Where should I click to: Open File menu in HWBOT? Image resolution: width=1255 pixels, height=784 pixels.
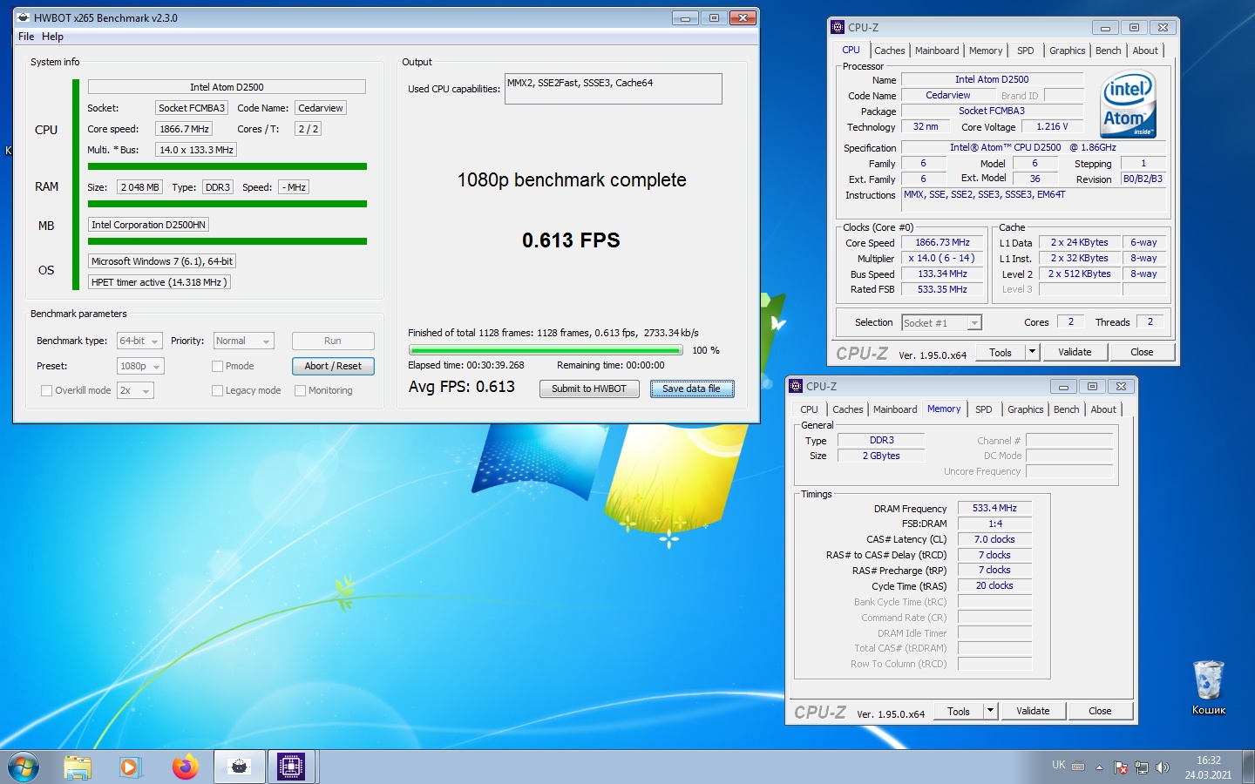pyautogui.click(x=26, y=37)
